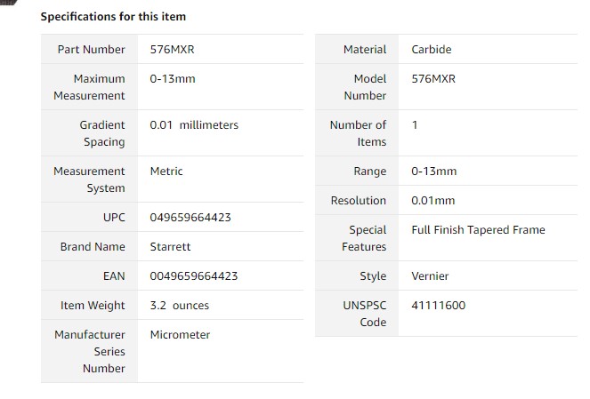590x399 pixels.
Task: Click the Specifications for this item heading
Action: pos(113,17)
